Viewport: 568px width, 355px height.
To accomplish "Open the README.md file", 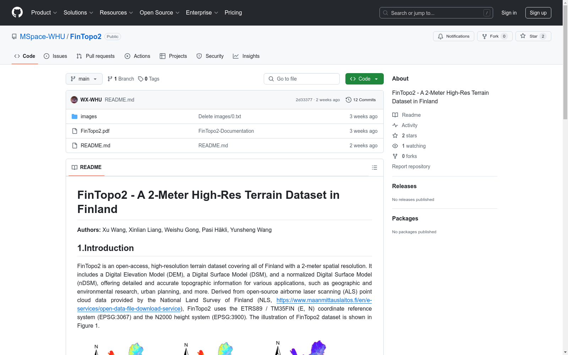I will coord(95,146).
